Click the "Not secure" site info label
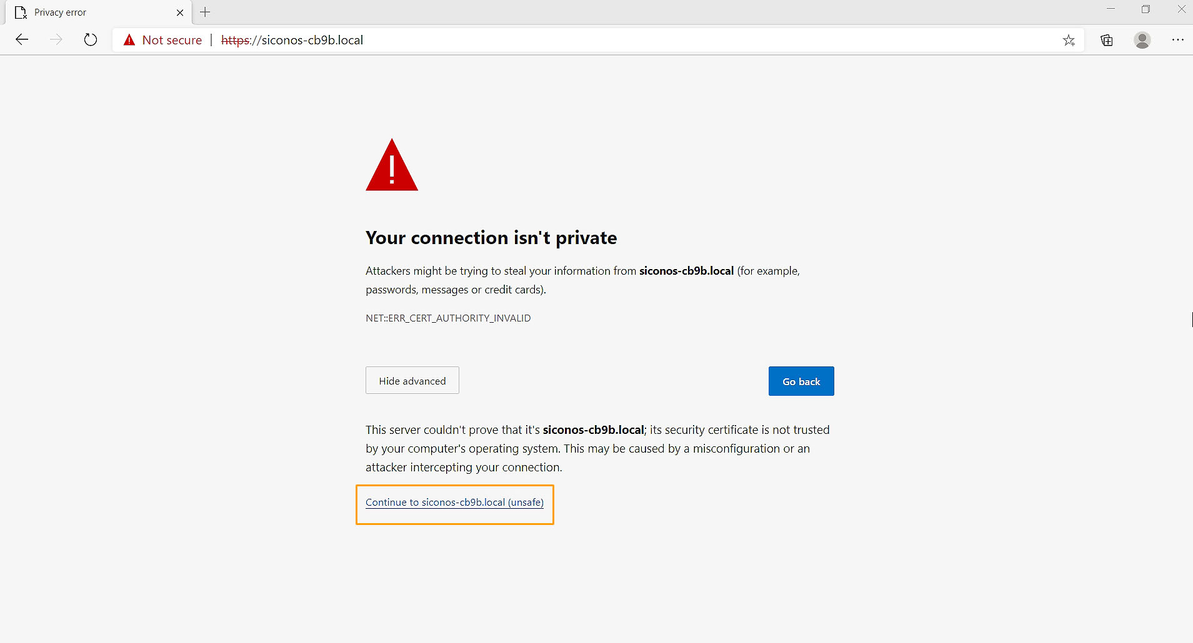 172,40
